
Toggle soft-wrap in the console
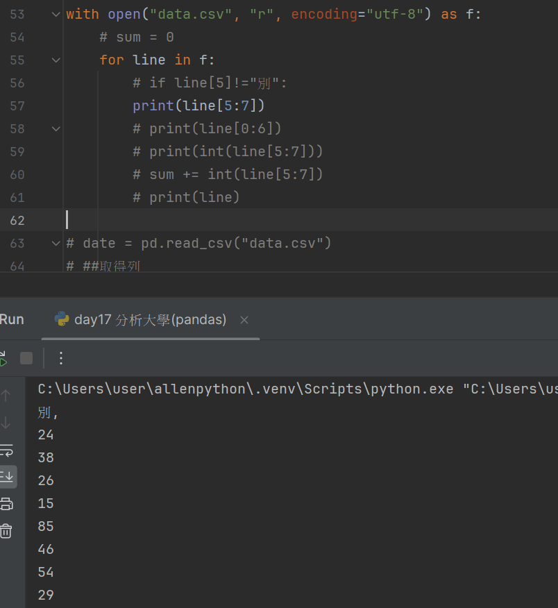(6, 450)
